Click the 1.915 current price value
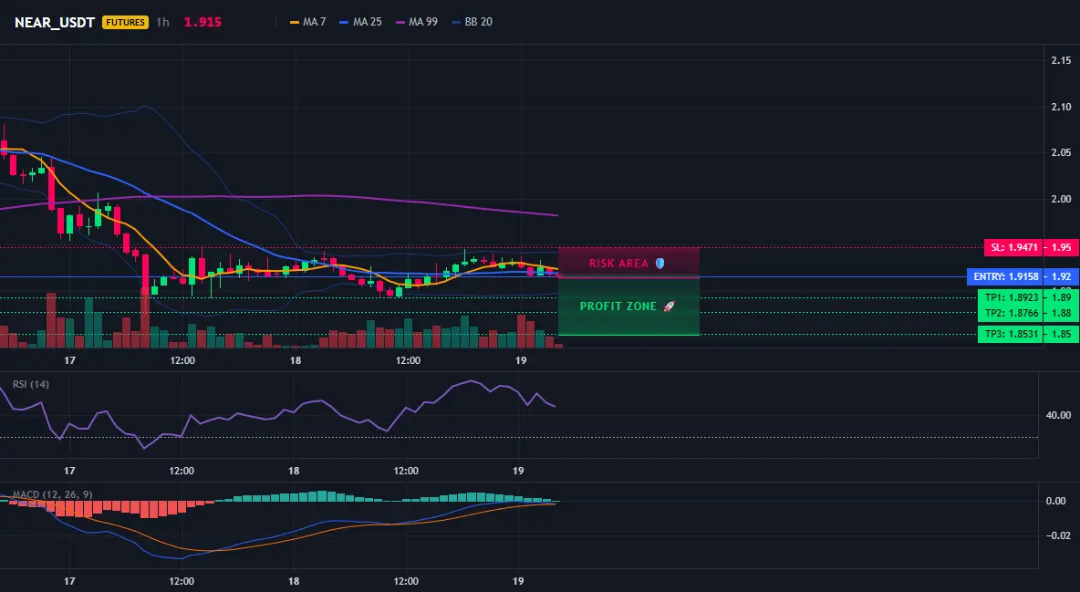Viewport: 1080px width, 592px height. (x=202, y=22)
